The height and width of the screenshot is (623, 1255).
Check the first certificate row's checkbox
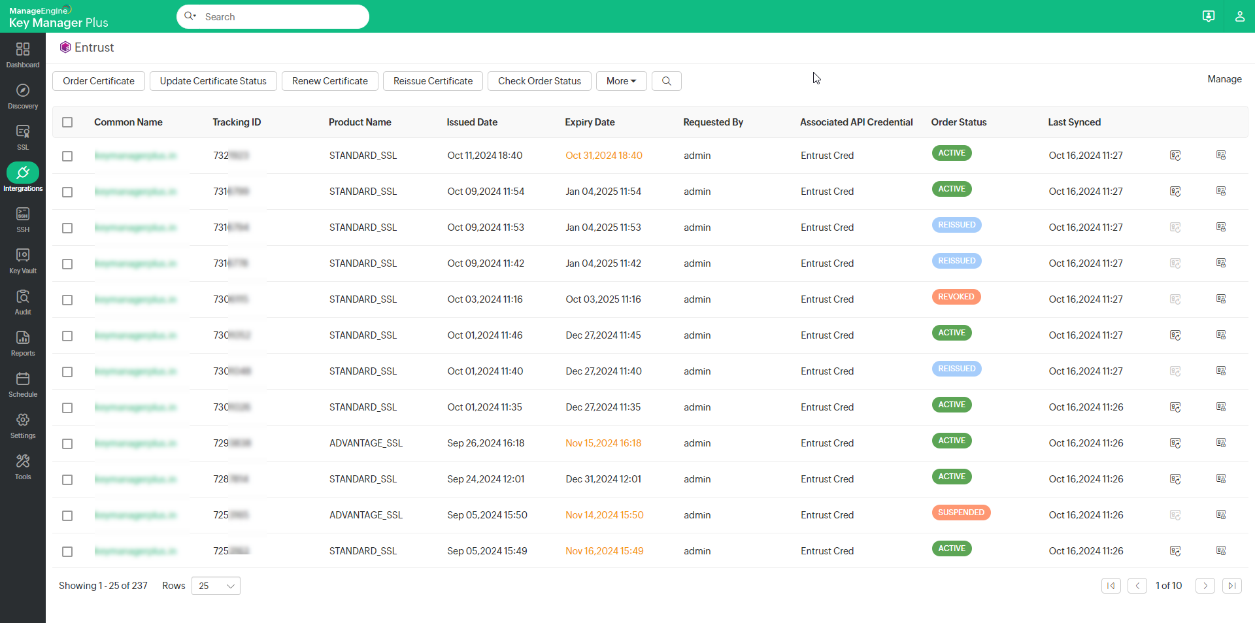pyautogui.click(x=67, y=156)
